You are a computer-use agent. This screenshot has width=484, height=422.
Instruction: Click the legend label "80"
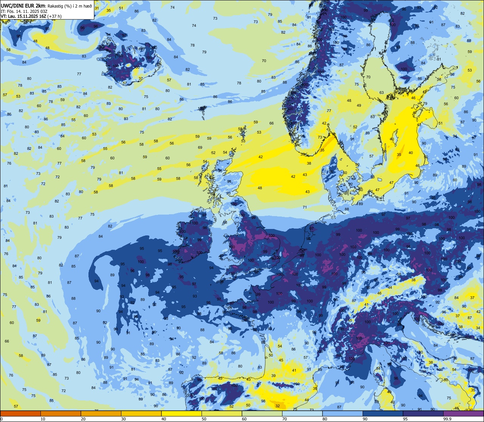click(x=325, y=419)
